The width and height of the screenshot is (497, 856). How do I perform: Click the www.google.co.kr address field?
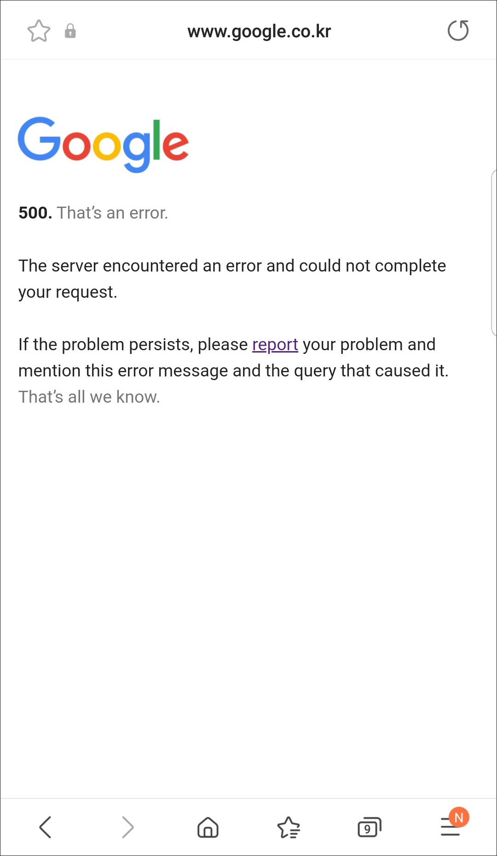259,31
